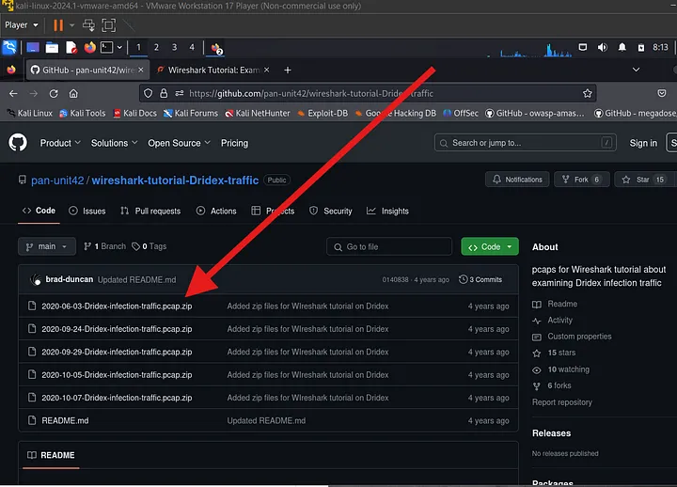Open the Insights tab
The width and height of the screenshot is (677, 487).
point(387,211)
